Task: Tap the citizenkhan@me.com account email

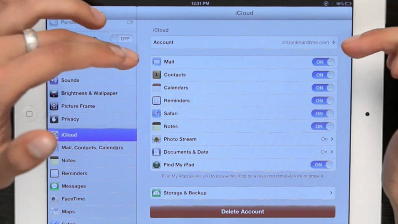Action: pyautogui.click(x=305, y=42)
